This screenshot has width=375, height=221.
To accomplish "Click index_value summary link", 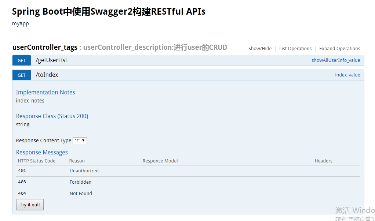I will tap(347, 75).
